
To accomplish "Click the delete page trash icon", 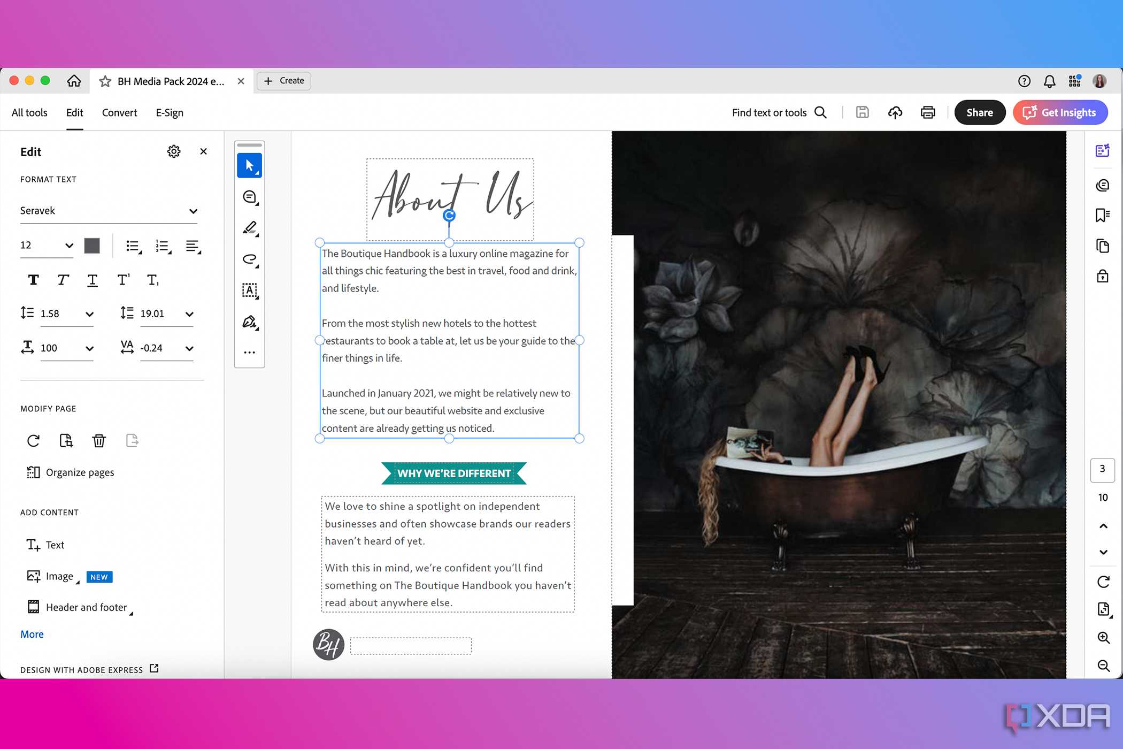I will coord(99,440).
